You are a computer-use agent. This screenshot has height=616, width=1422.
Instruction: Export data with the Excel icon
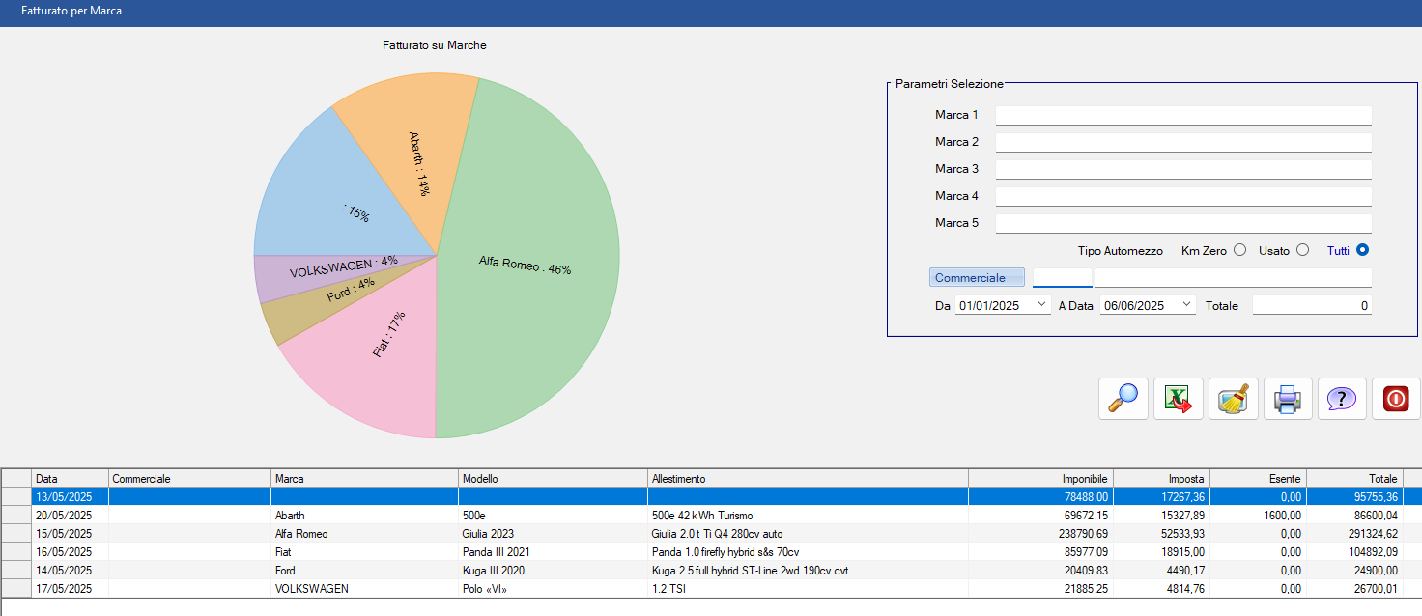pos(1178,399)
